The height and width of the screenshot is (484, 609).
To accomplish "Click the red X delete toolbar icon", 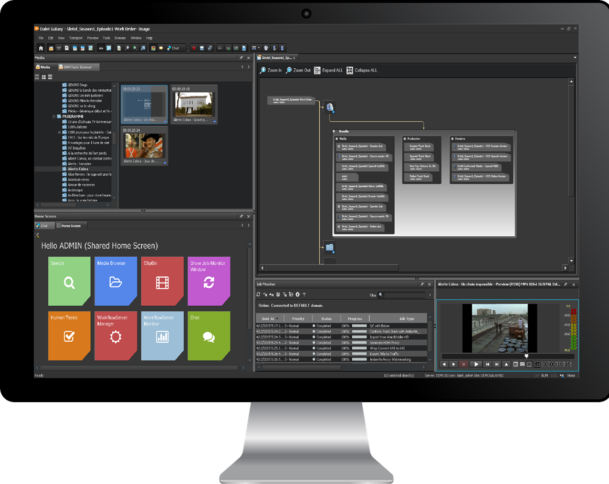I will pyautogui.click(x=194, y=48).
